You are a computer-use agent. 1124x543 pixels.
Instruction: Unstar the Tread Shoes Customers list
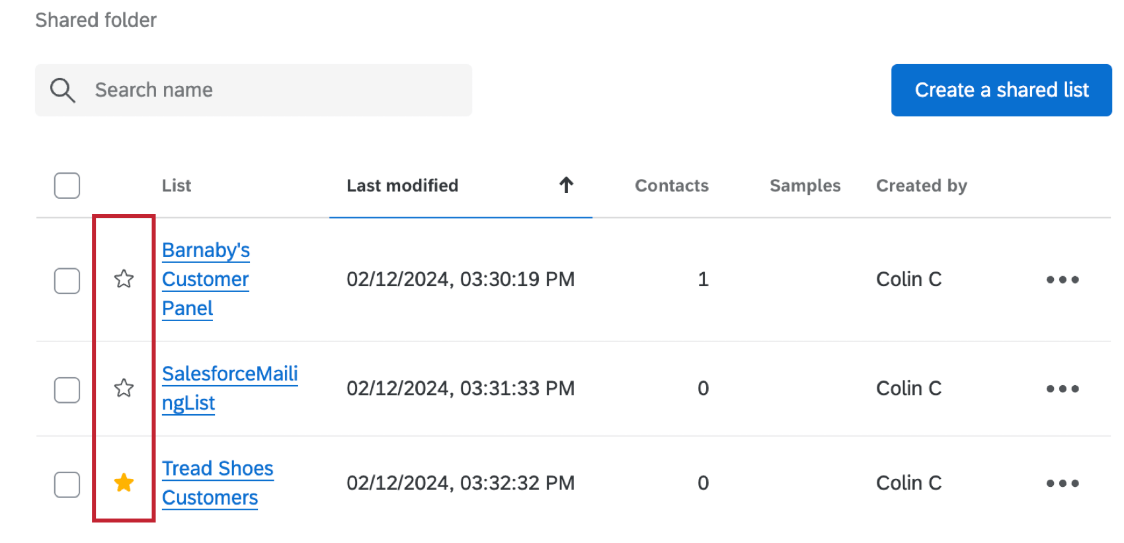pos(124,483)
